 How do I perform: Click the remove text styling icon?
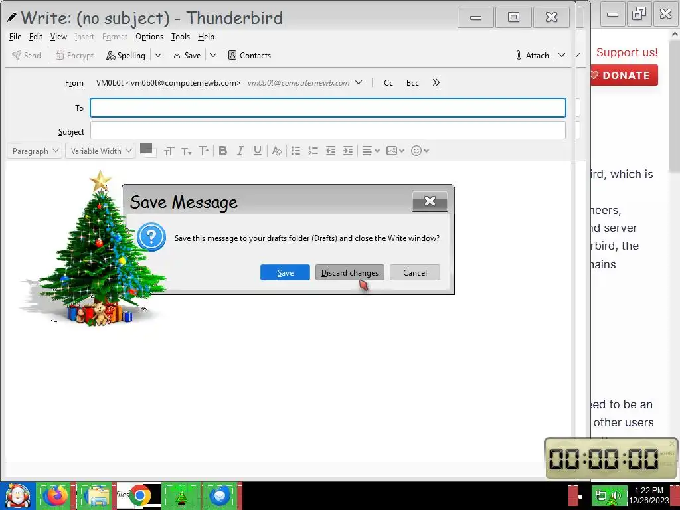277,151
